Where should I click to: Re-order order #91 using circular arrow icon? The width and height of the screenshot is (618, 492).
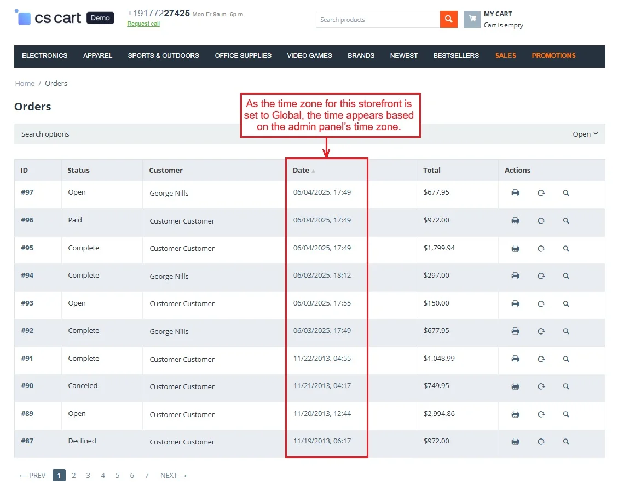point(541,359)
